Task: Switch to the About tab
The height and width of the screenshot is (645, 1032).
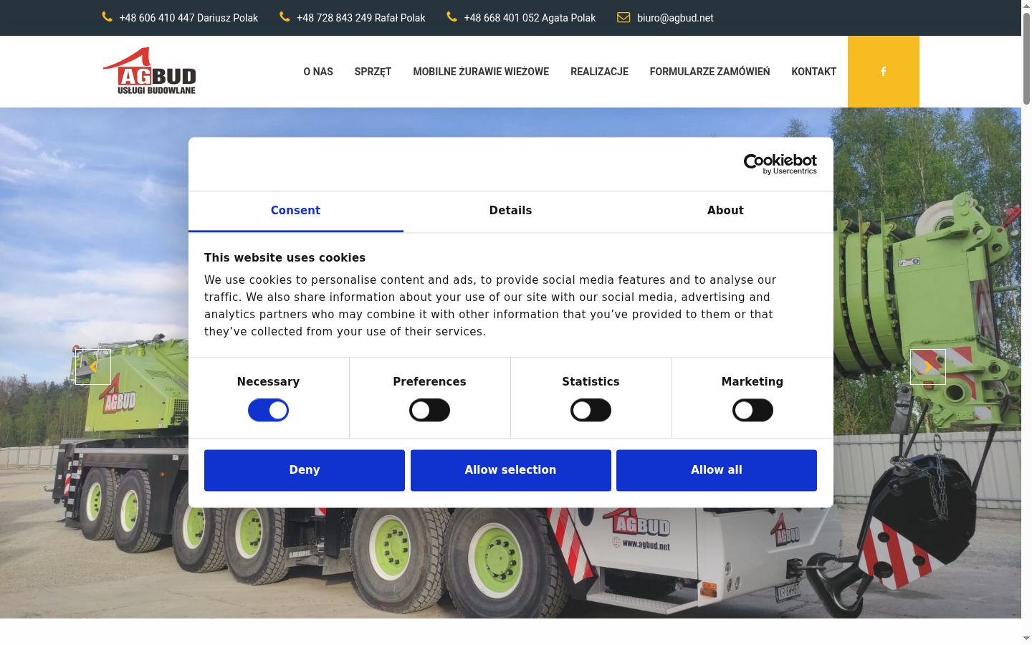Action: coord(725,211)
